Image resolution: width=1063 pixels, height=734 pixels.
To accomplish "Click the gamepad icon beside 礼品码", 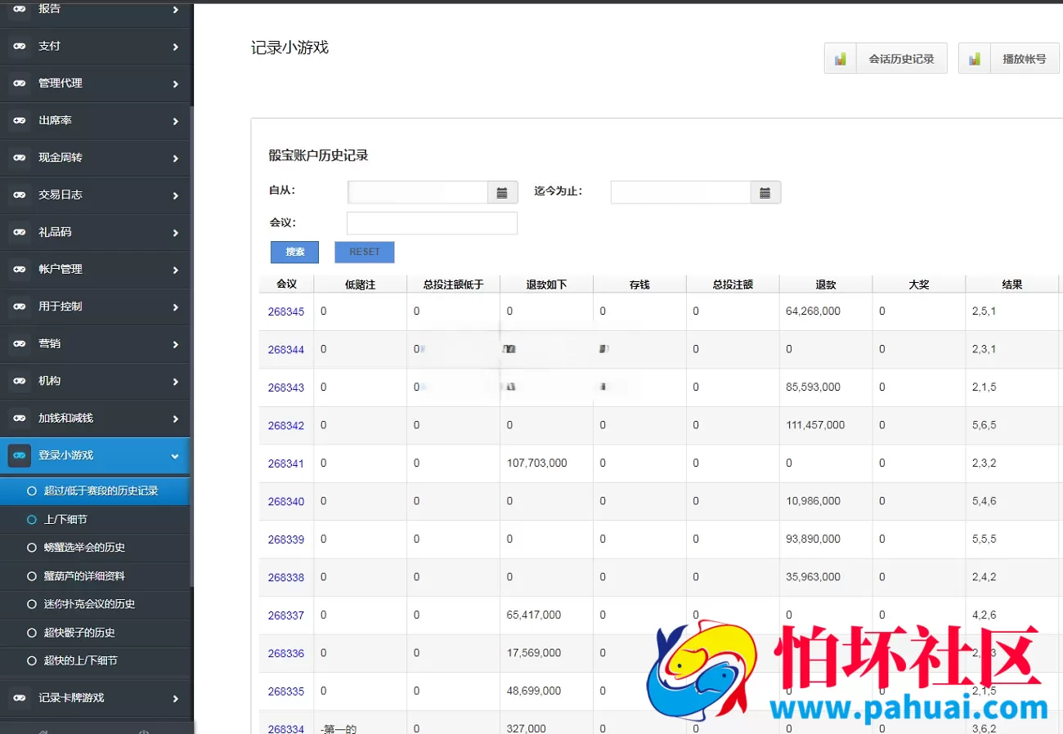I will (20, 232).
